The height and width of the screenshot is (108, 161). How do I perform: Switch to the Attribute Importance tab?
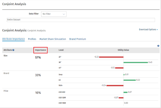coord(13,39)
